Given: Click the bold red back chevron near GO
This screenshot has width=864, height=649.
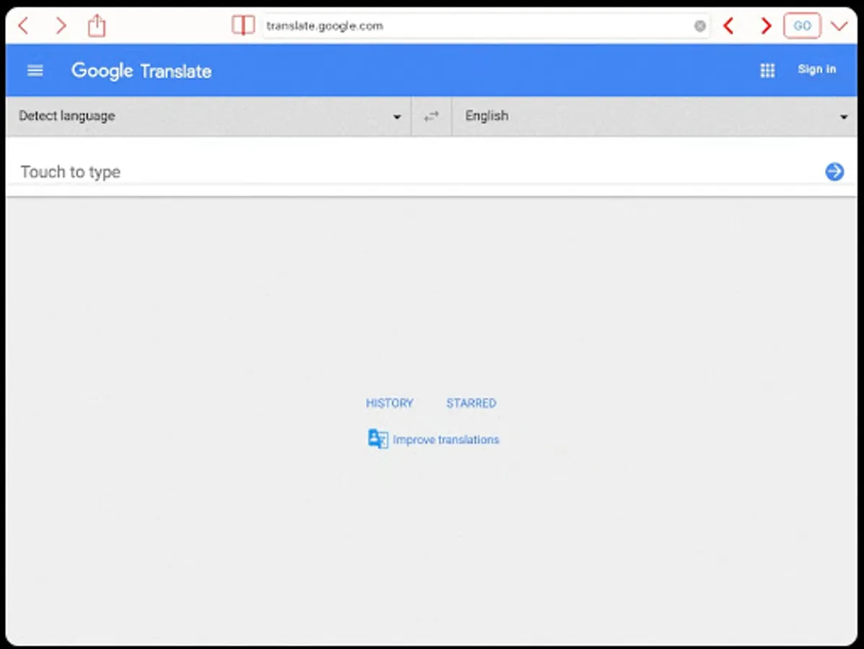Looking at the screenshot, I should click(728, 25).
